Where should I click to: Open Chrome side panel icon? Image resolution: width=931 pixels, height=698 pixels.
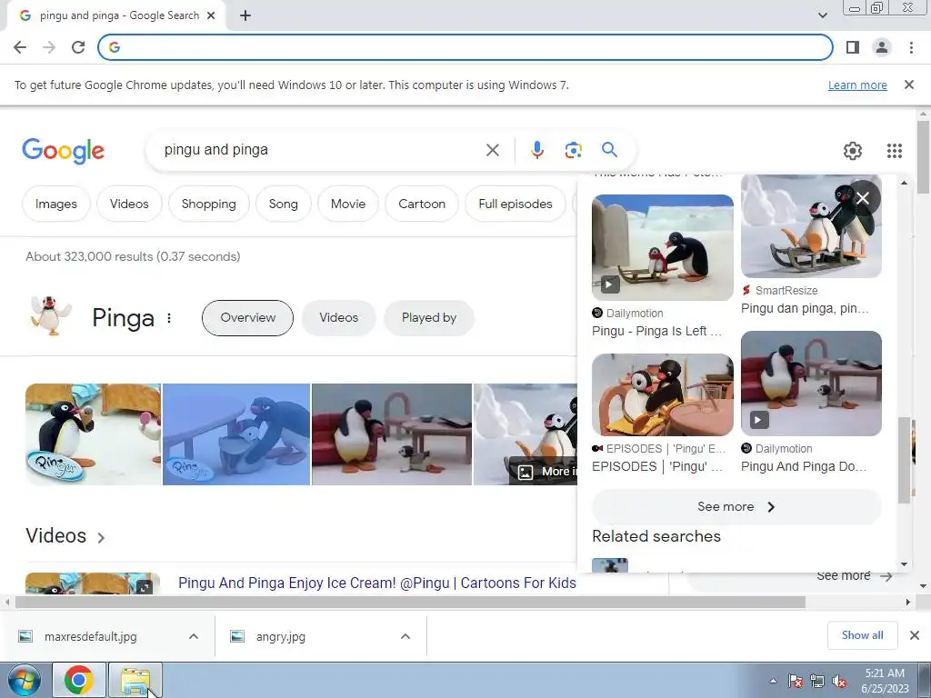(x=853, y=47)
